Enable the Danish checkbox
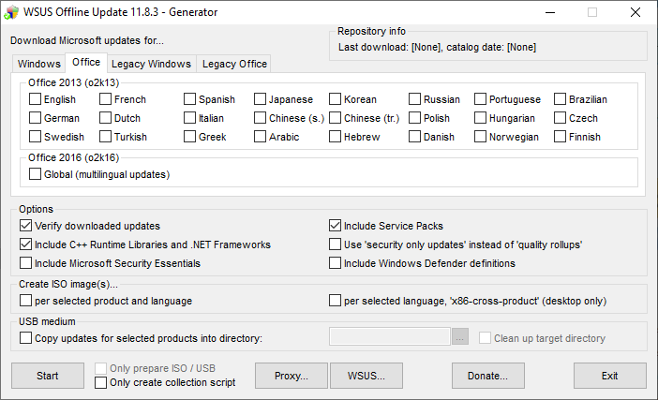The width and height of the screenshot is (658, 400). (414, 137)
